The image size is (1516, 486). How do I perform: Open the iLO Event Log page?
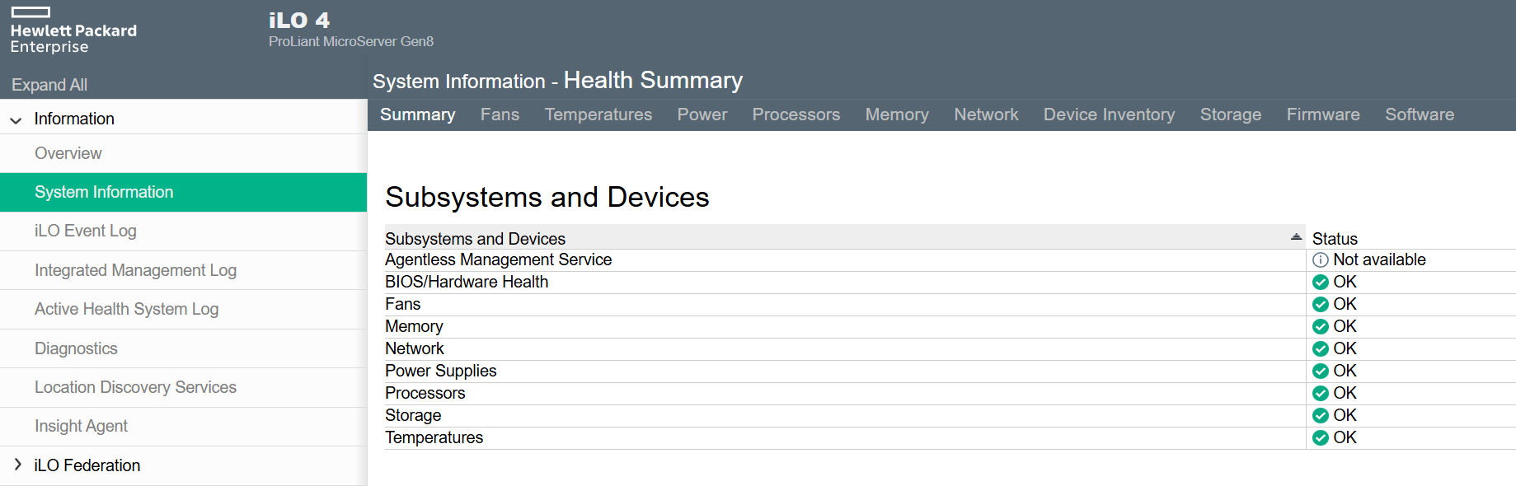(x=86, y=231)
